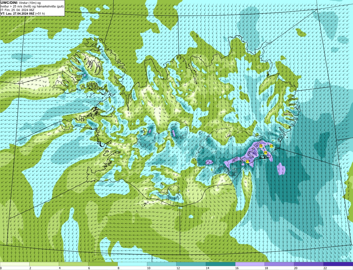The image size is (353, 270).
Task: Click the scale tick number 2
Action: pyautogui.click(x=30, y=268)
